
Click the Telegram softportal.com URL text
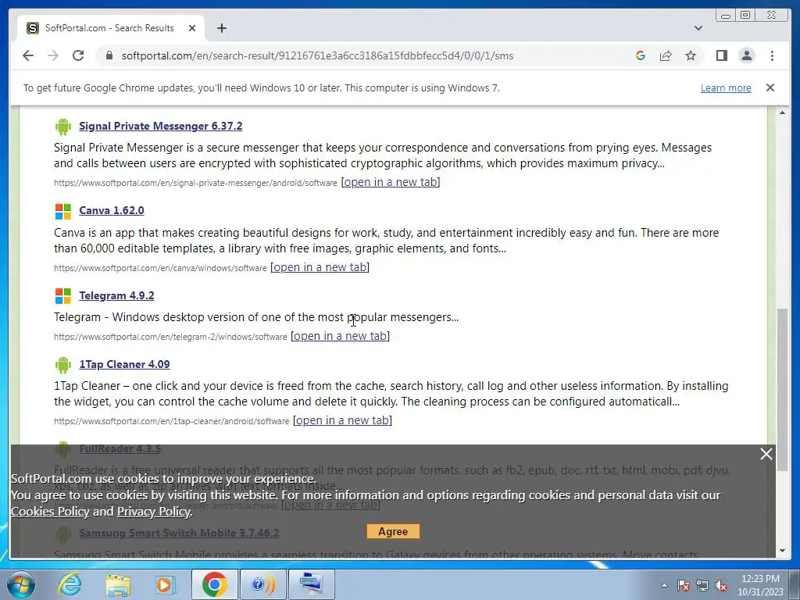click(x=170, y=337)
